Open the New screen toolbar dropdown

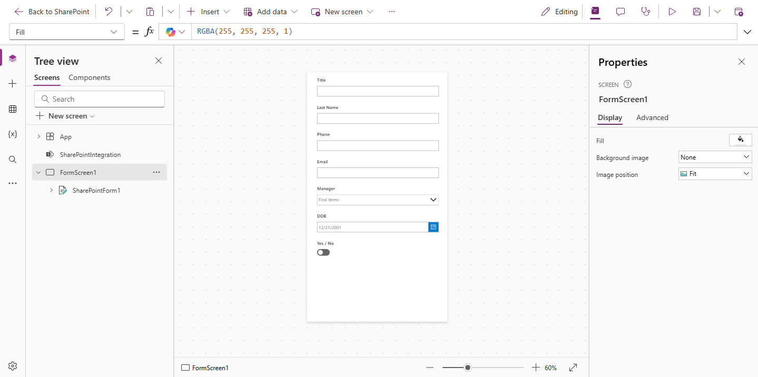342,12
